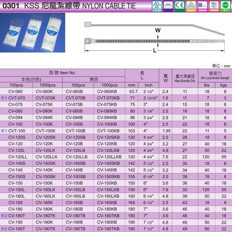Screen dimensions: 232x232
Task: Click the L length label on the diagram
Action: [155, 50]
